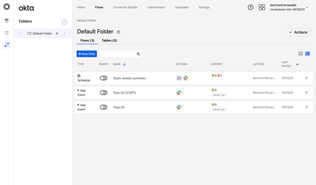
Task: Switch to list view
Action: [x=308, y=54]
